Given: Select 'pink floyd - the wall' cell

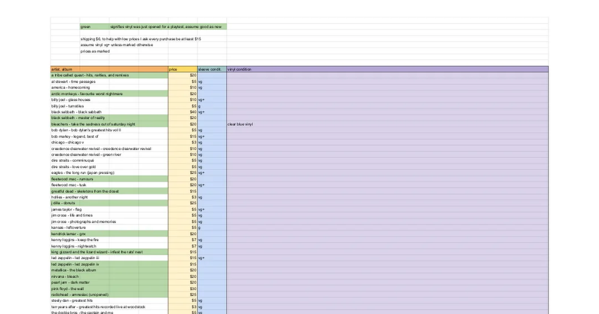Looking at the screenshot, I should (109, 289).
